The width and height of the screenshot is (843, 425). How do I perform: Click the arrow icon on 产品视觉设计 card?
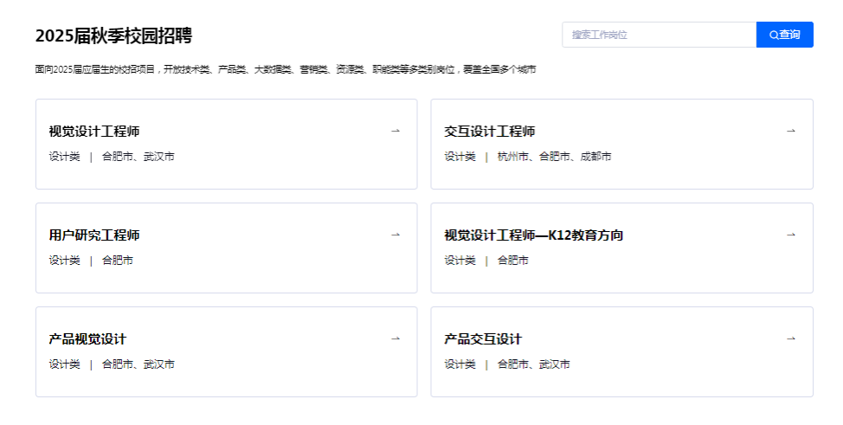point(396,338)
